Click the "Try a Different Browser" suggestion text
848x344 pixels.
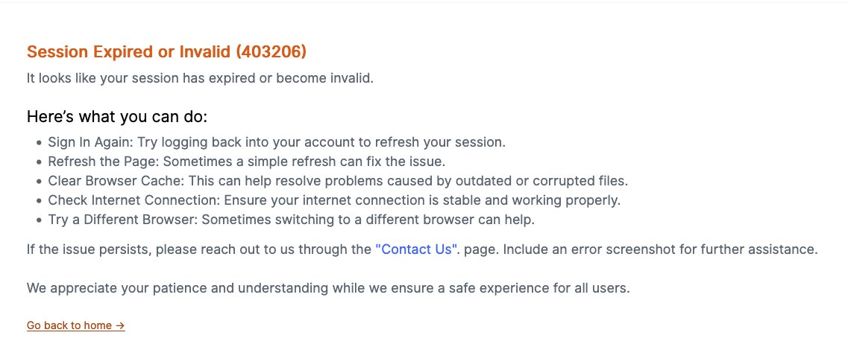pos(122,220)
